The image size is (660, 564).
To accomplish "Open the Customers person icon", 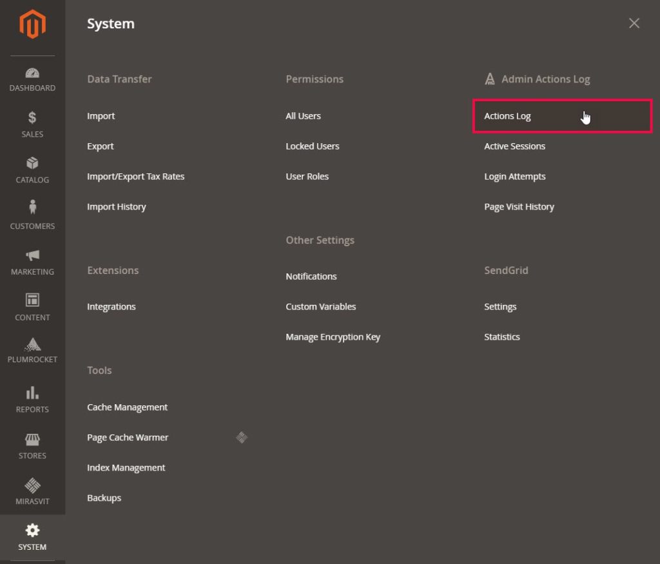I will pyautogui.click(x=32, y=207).
